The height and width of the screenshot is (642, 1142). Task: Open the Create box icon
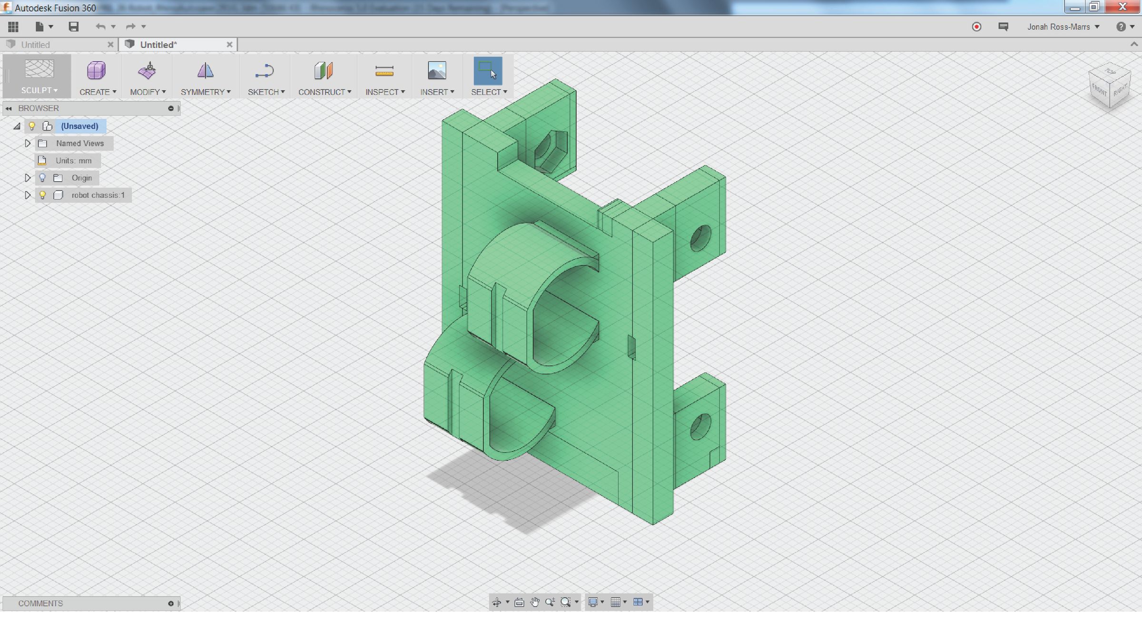(x=97, y=70)
